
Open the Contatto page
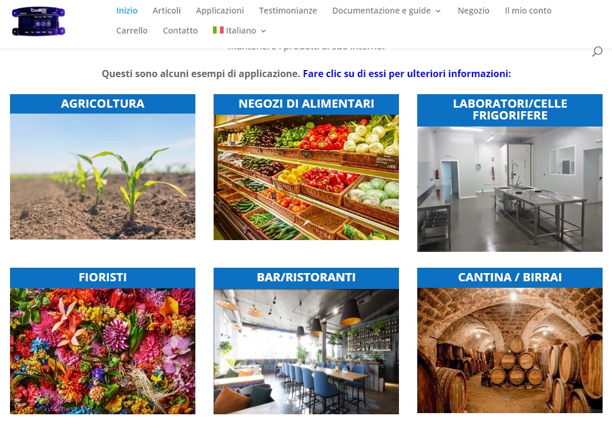(x=180, y=31)
